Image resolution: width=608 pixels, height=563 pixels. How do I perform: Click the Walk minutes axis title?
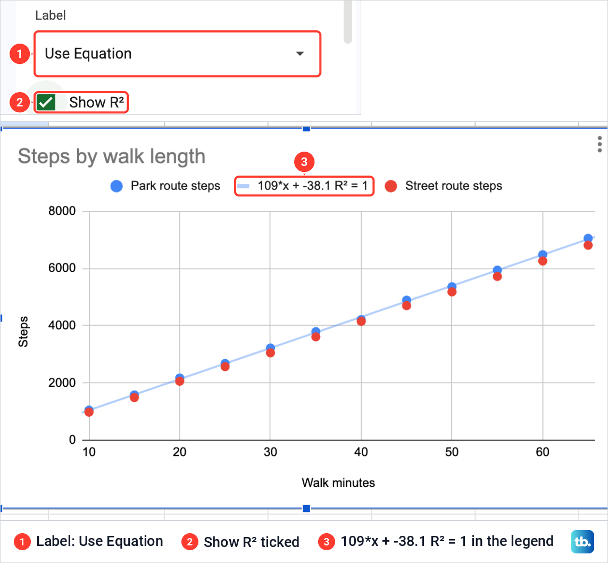point(338,483)
